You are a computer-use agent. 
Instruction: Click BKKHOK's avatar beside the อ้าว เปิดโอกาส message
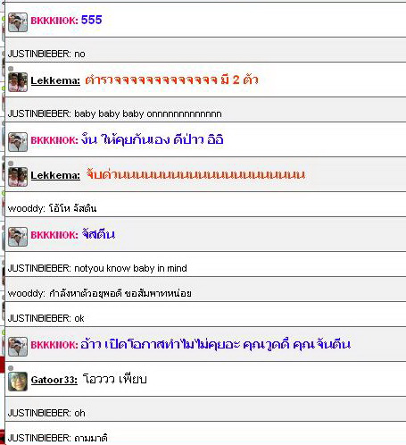(x=18, y=347)
